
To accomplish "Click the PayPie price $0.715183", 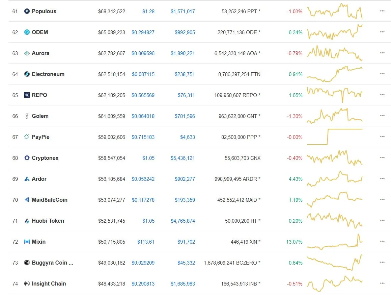I will point(143,137).
